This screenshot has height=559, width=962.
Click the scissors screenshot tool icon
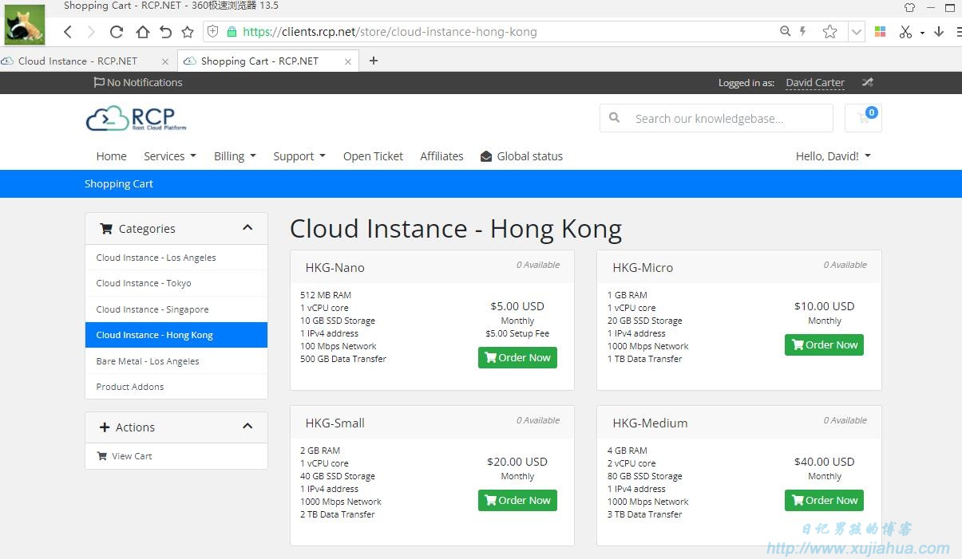click(905, 32)
